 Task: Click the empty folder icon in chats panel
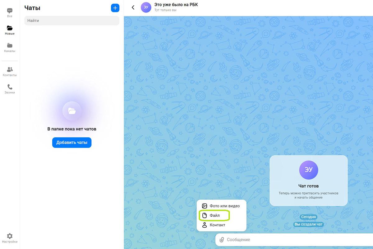[x=72, y=111]
